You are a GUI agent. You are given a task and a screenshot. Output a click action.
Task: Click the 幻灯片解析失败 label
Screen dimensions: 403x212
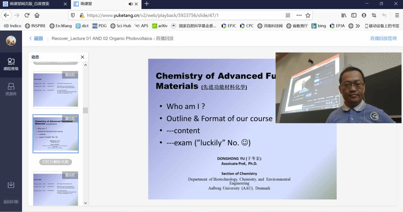click(55, 162)
